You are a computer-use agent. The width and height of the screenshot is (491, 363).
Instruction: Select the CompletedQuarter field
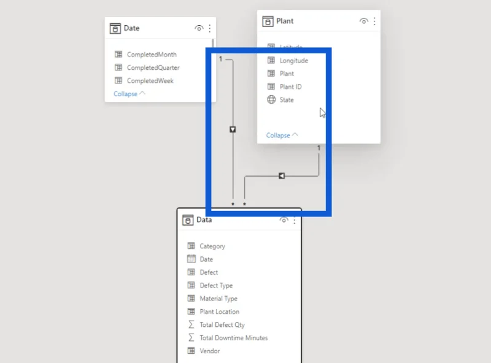pyautogui.click(x=153, y=67)
